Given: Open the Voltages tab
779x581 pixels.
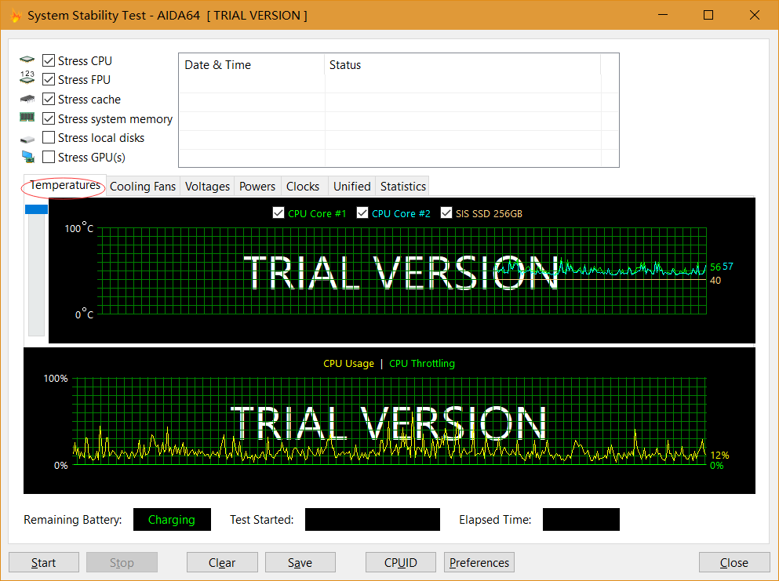Looking at the screenshot, I should 207,187.
